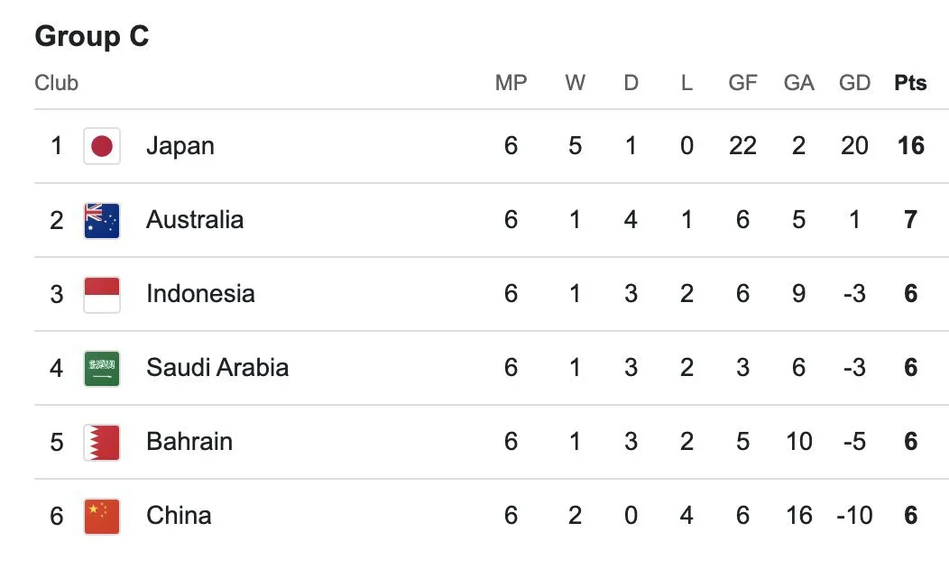Open the Japan team link
The height and width of the screenshot is (569, 949).
tap(180, 146)
